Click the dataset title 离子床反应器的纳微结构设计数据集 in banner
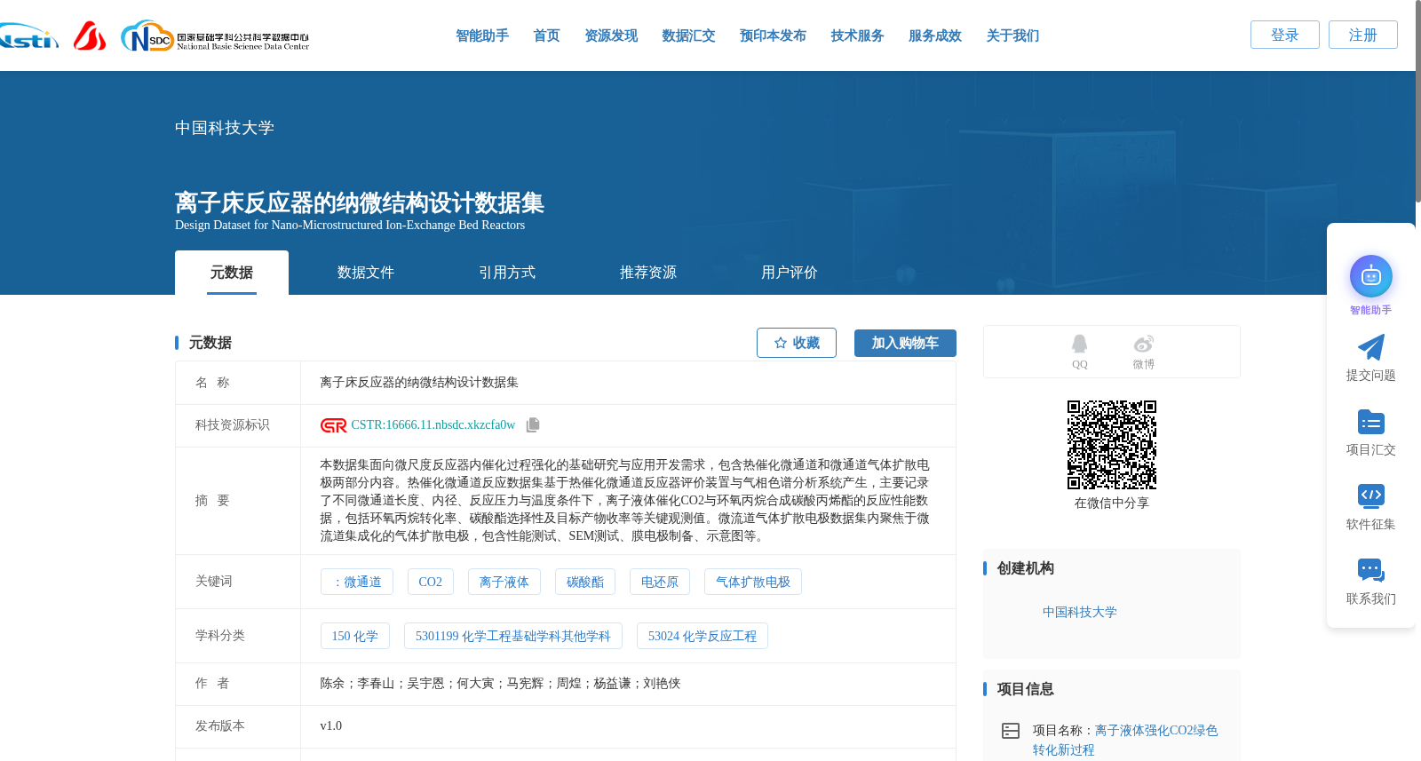Viewport: 1421px width, 761px height. [x=360, y=202]
